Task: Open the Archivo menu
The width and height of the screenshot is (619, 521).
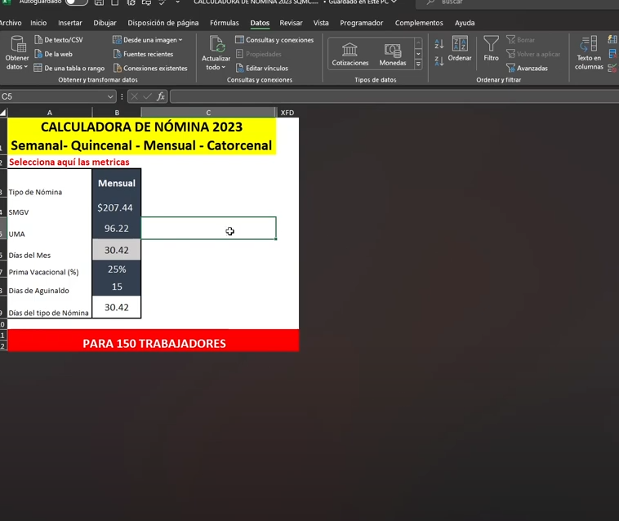Action: pyautogui.click(x=11, y=23)
